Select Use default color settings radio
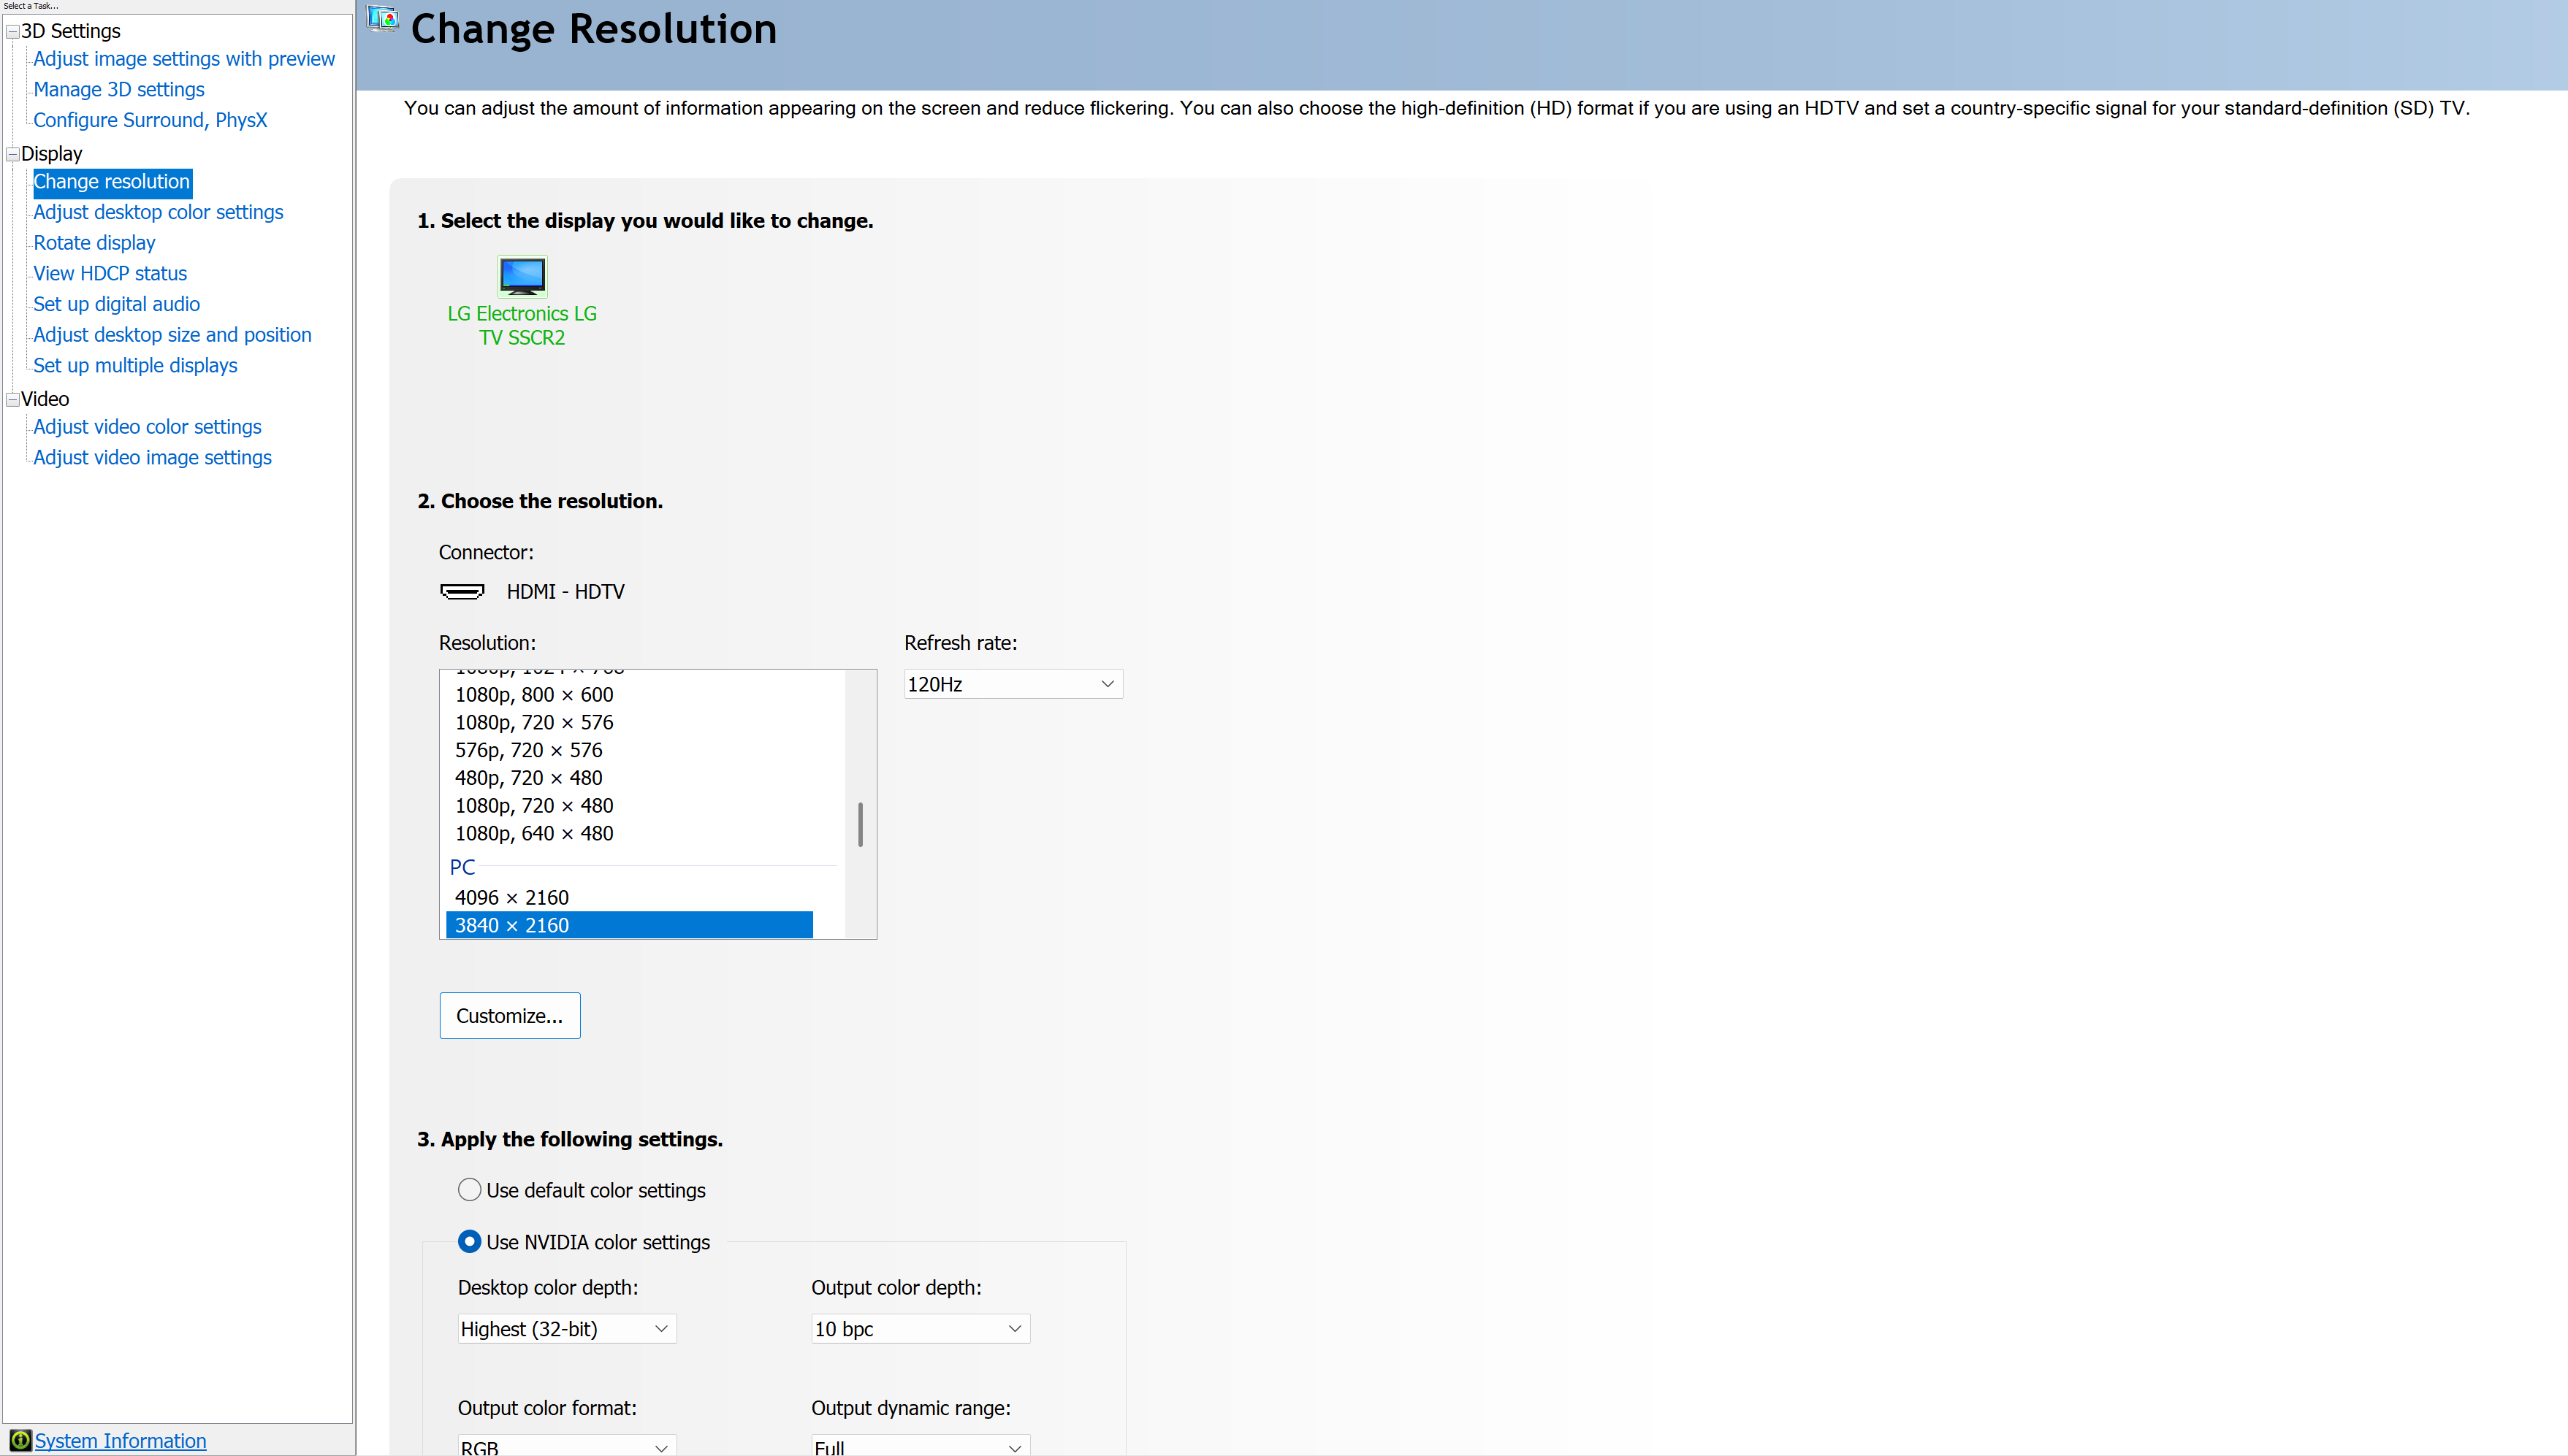Image resolution: width=2568 pixels, height=1456 pixels. click(x=469, y=1190)
